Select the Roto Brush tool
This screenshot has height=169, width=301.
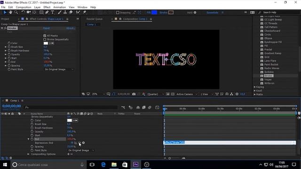coord(78,13)
